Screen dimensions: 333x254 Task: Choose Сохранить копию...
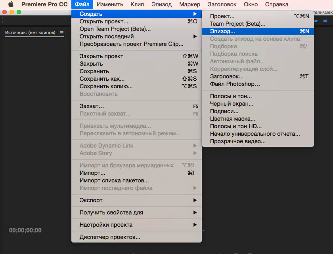click(x=136, y=86)
